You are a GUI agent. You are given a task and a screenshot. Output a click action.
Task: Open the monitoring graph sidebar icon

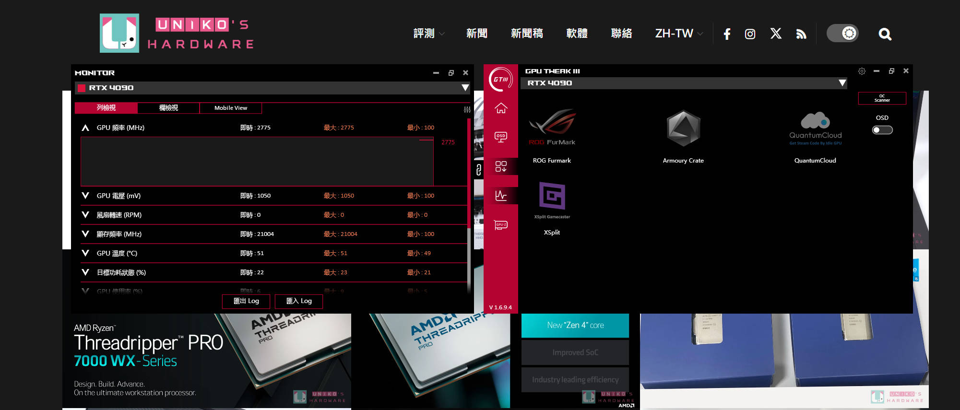[501, 196]
